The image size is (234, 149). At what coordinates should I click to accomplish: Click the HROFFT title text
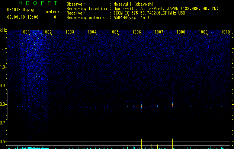[x=38, y=3]
